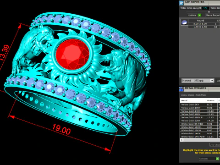Select the Yellow Gold:22KY row
This screenshot has height=165, width=220.
pyautogui.click(x=200, y=121)
